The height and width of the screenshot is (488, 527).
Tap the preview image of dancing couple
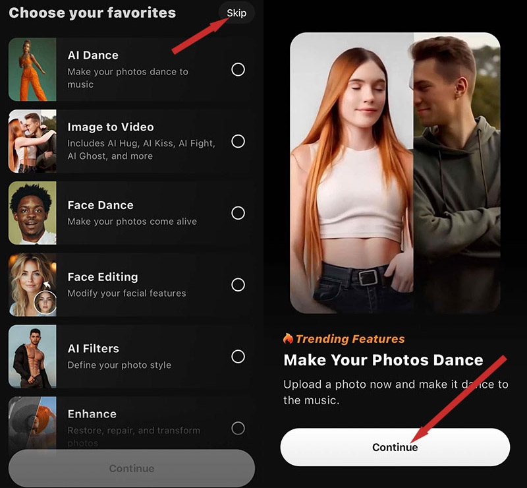pos(395,173)
